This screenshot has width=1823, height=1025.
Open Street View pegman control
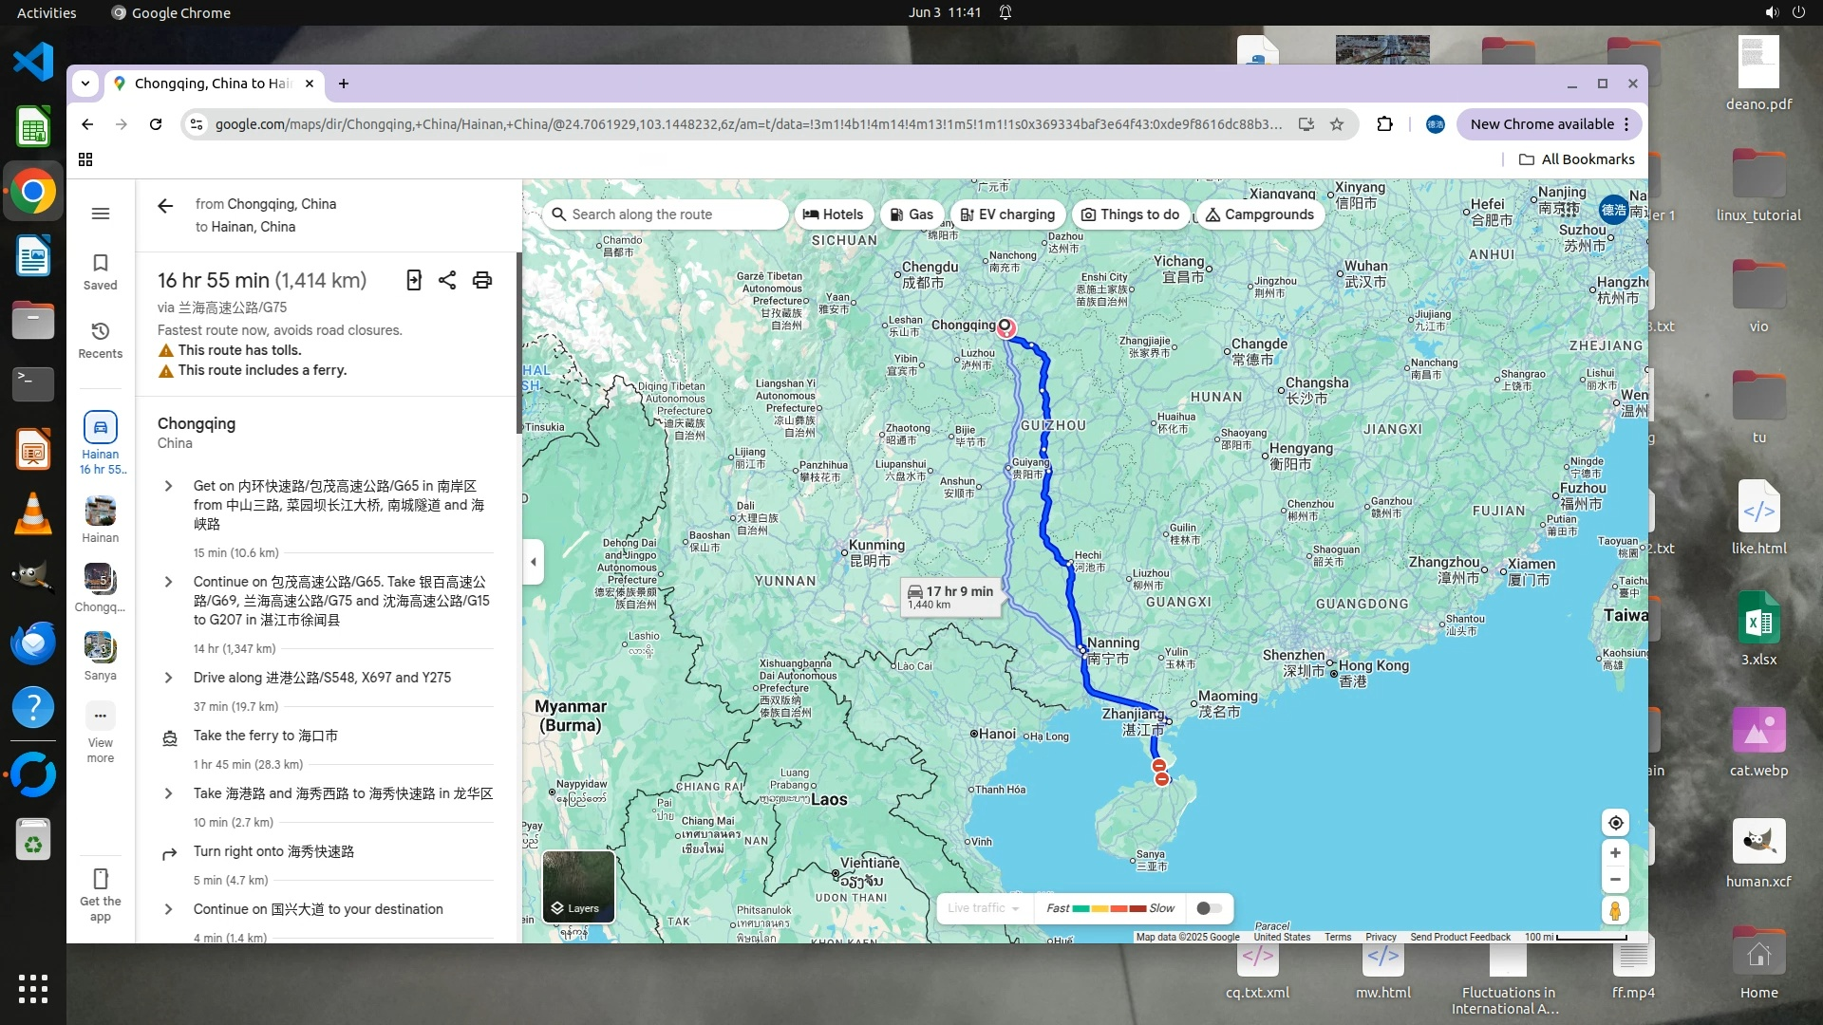(1615, 910)
